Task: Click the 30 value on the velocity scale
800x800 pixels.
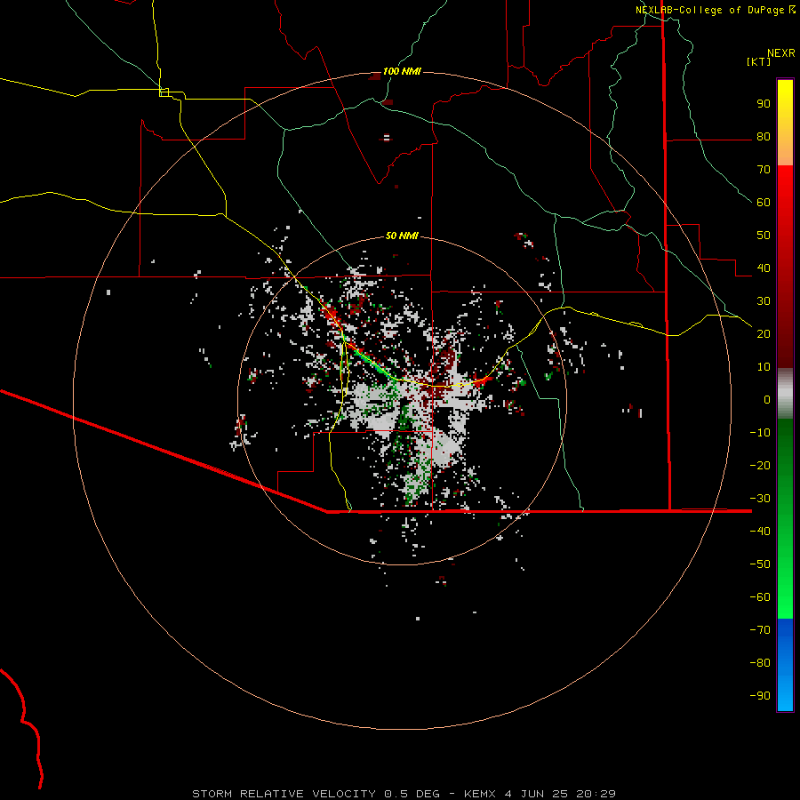Action: click(x=764, y=301)
